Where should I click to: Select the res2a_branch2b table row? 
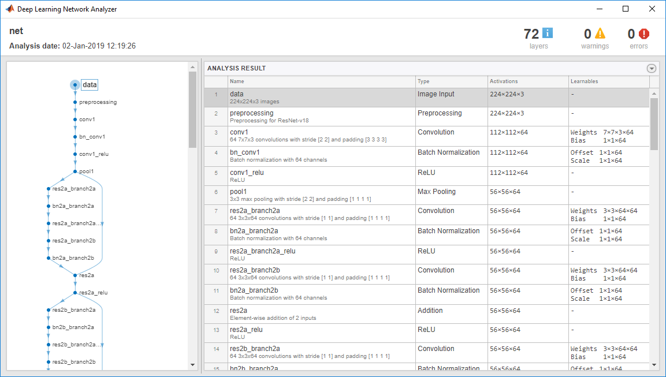[426, 274]
